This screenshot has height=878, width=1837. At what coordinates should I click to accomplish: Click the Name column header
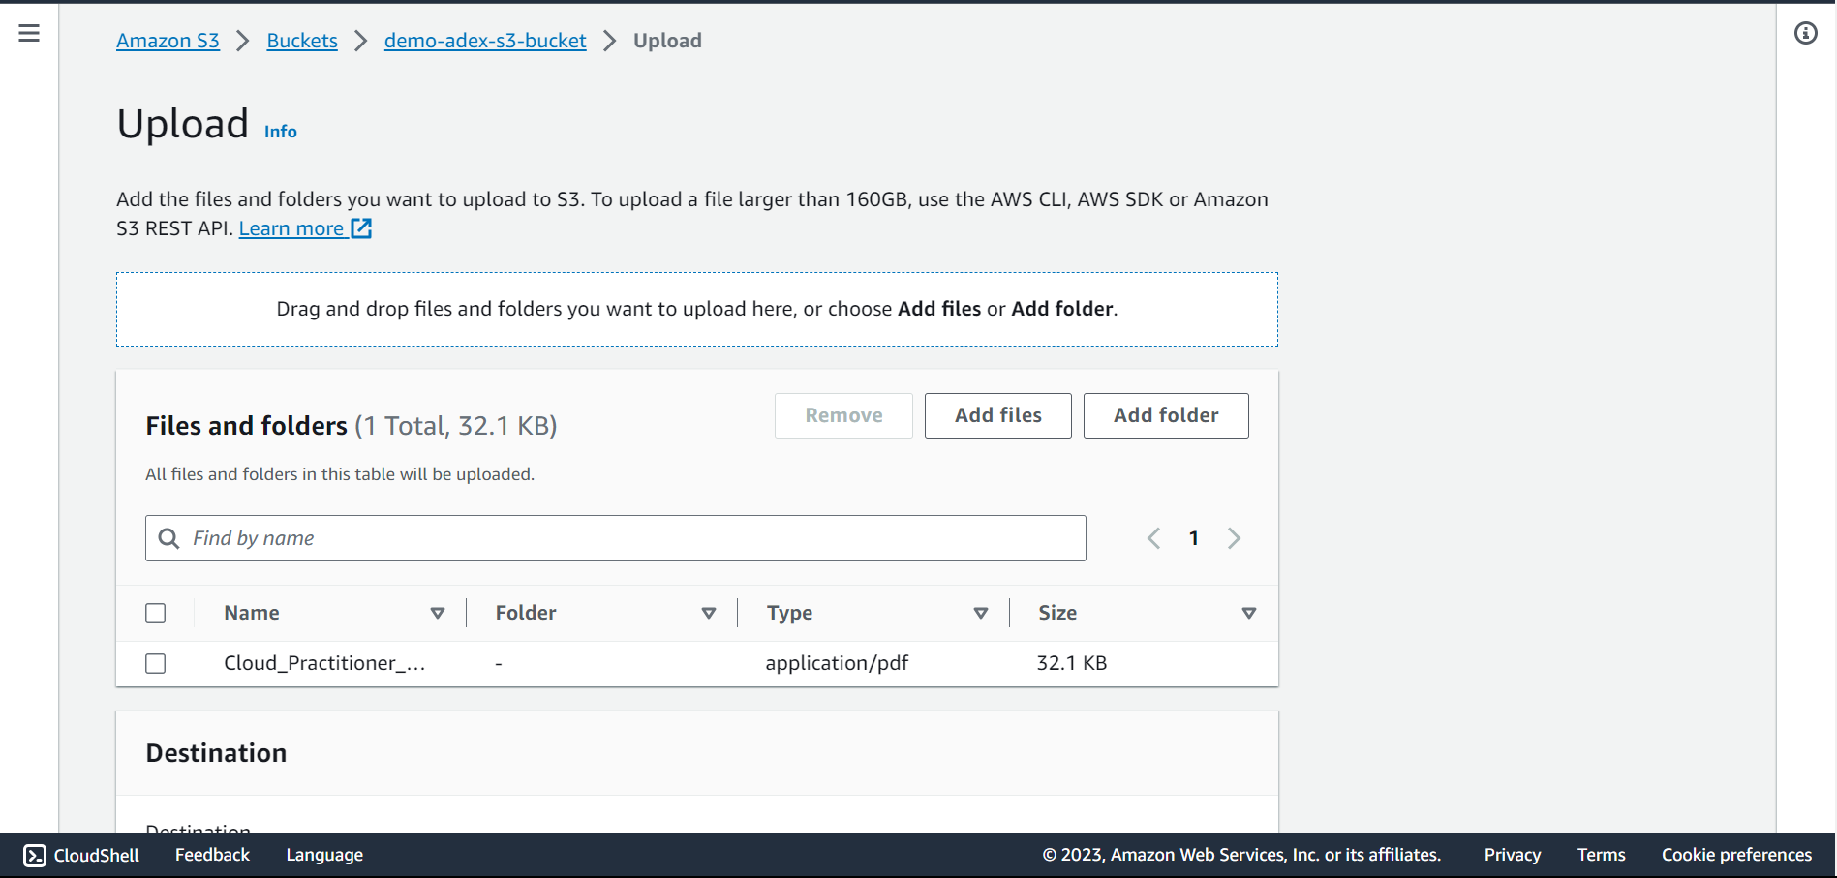252,613
